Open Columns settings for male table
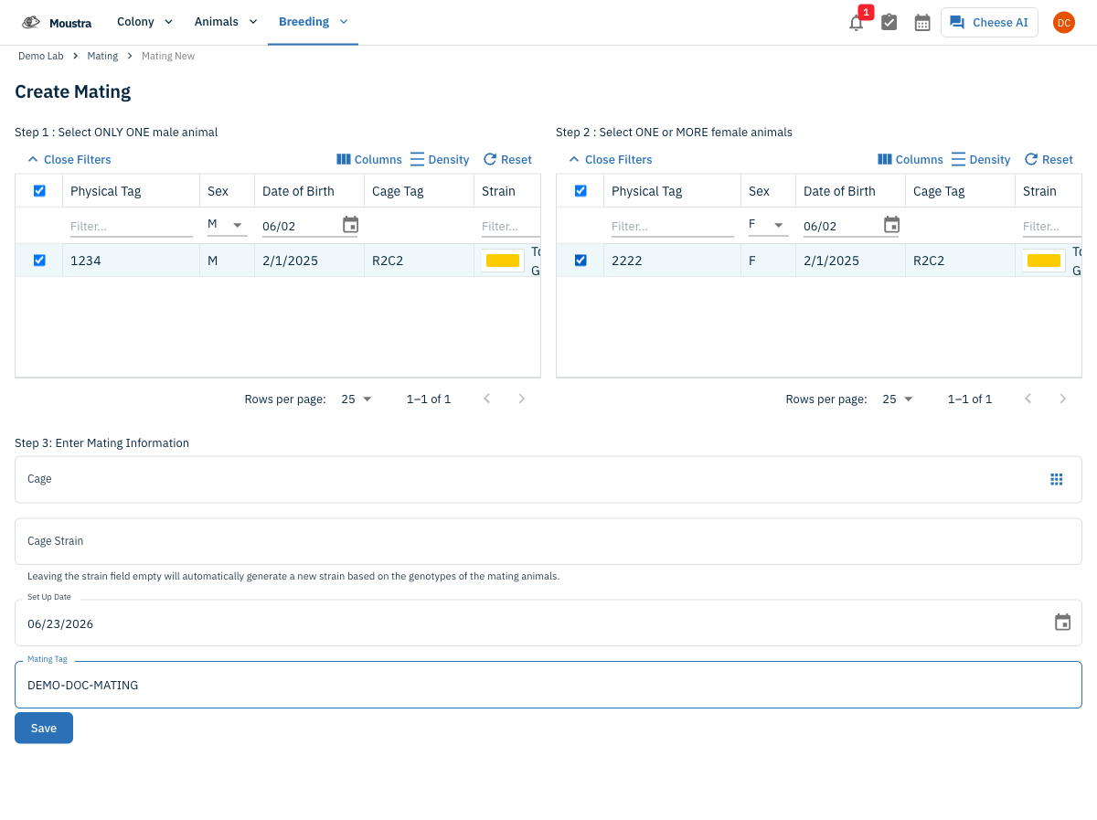 click(369, 160)
